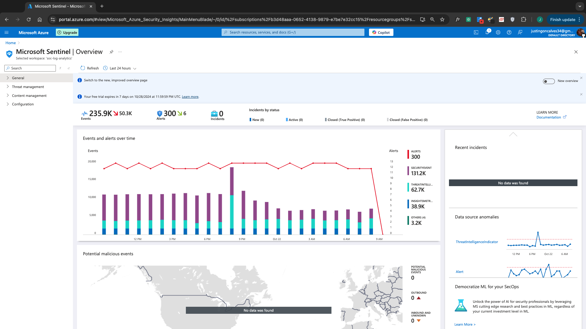
Task: Select the OTHERS (4) legend item
Action: (417, 221)
